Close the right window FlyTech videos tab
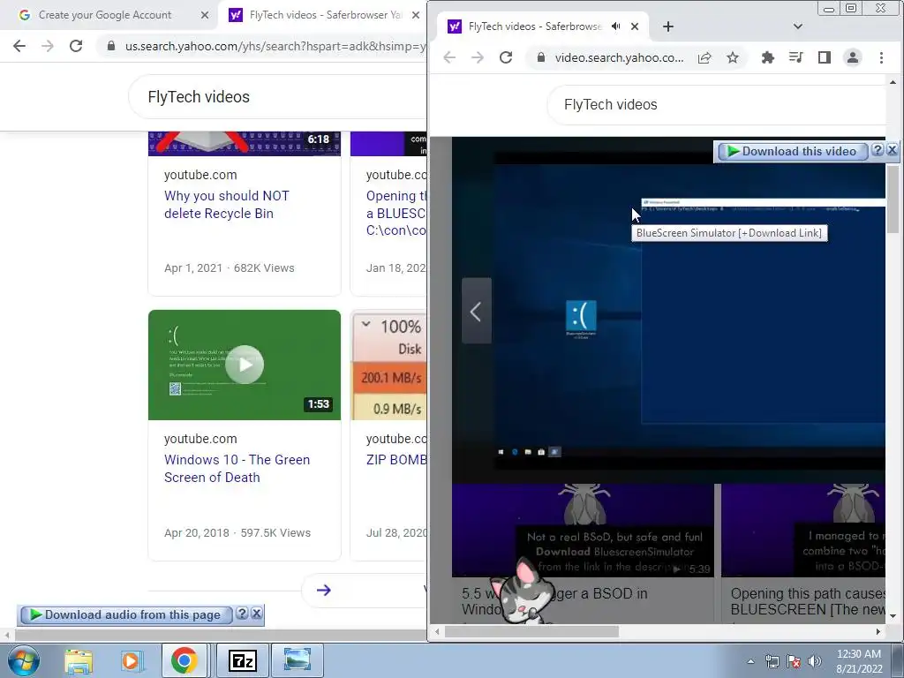Screen dimensions: 904x678 pyautogui.click(x=635, y=26)
